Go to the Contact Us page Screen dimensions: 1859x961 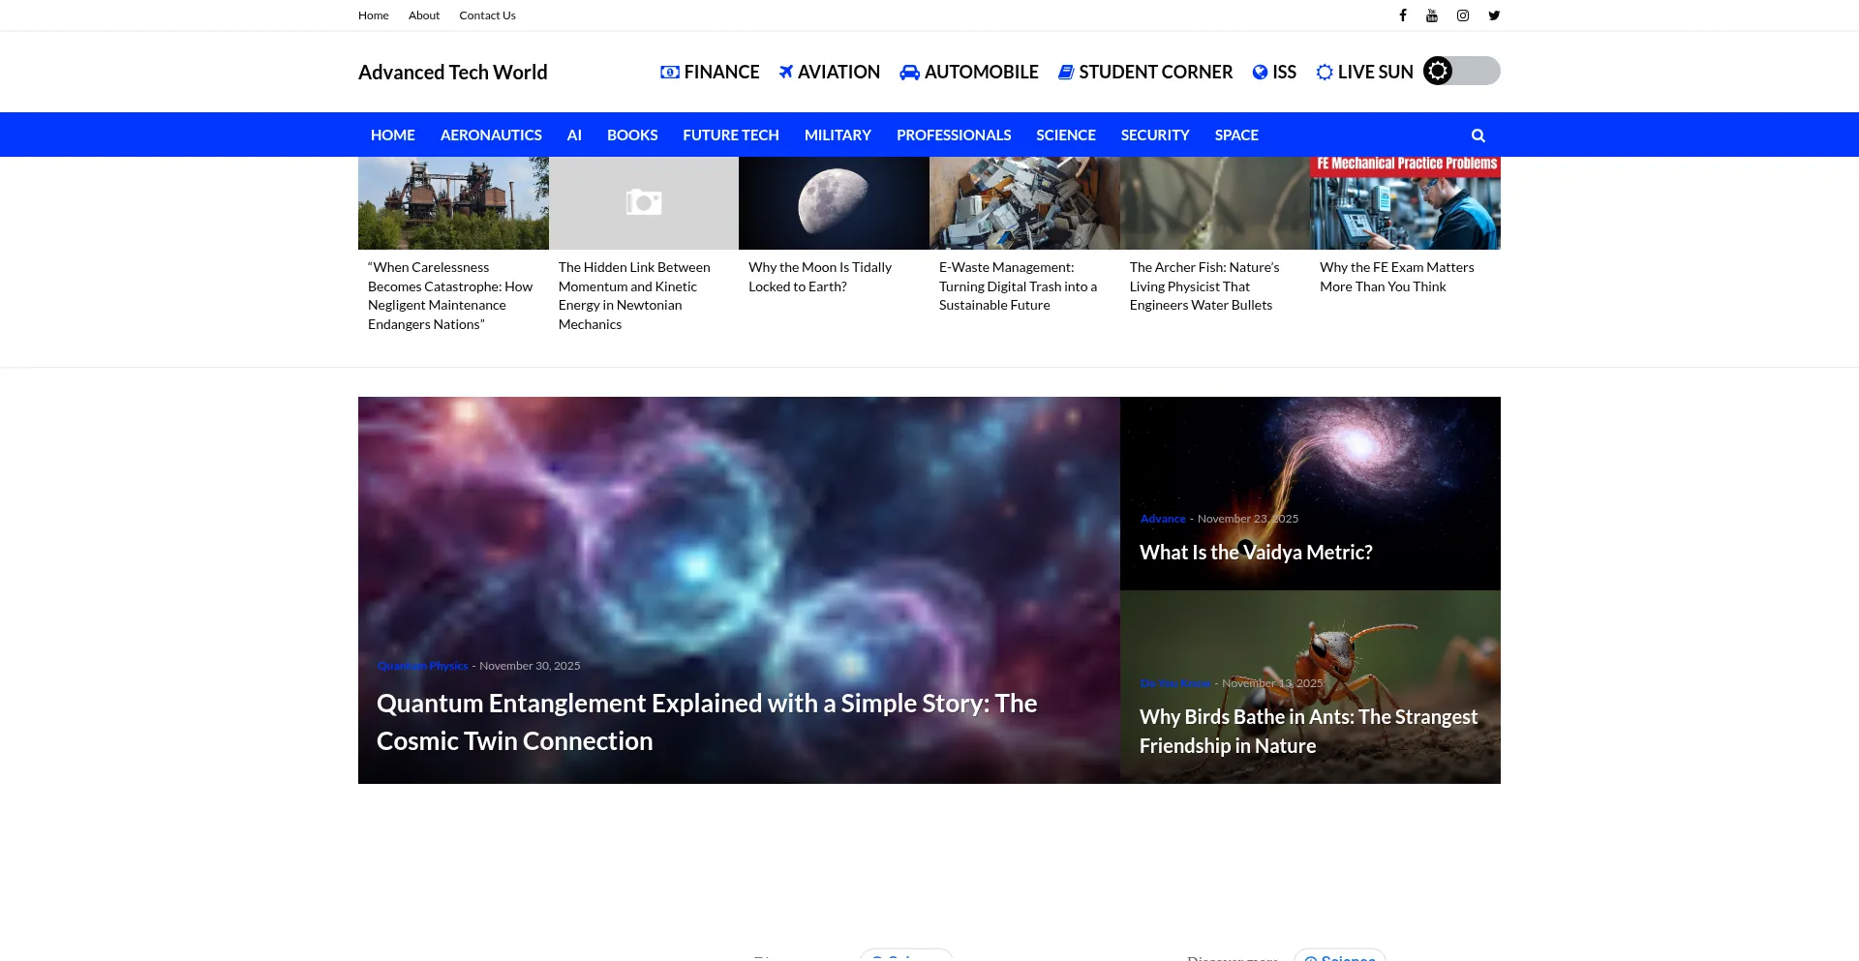pyautogui.click(x=487, y=15)
